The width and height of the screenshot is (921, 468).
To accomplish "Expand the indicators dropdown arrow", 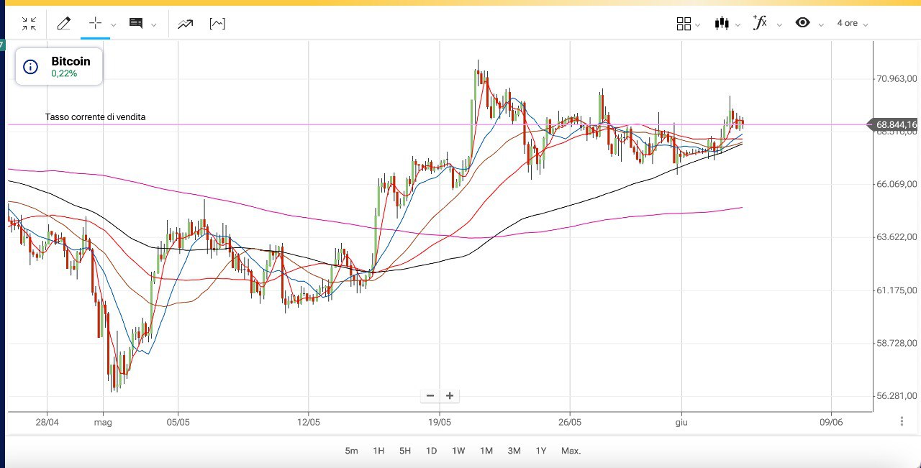I will tap(779, 25).
